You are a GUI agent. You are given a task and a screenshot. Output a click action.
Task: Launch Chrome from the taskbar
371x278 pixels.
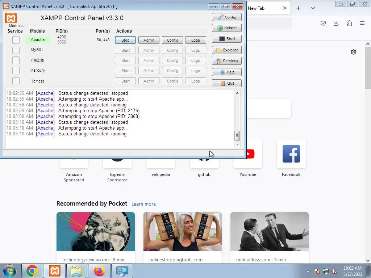[32, 271]
